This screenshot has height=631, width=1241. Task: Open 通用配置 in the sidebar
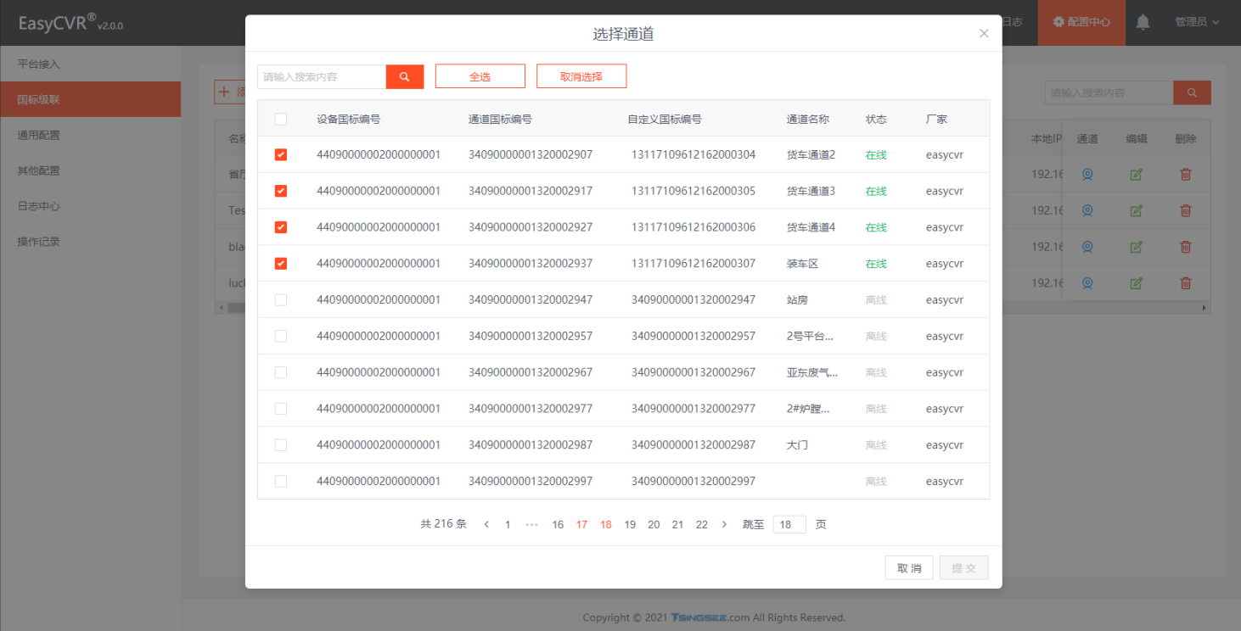90,135
